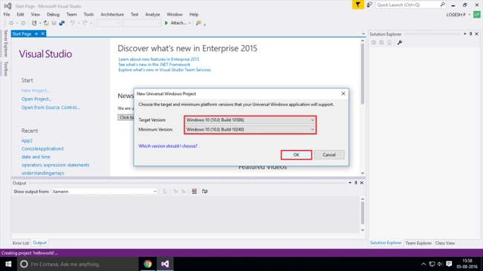Switch to the Output bottom tab

[x=39, y=243]
